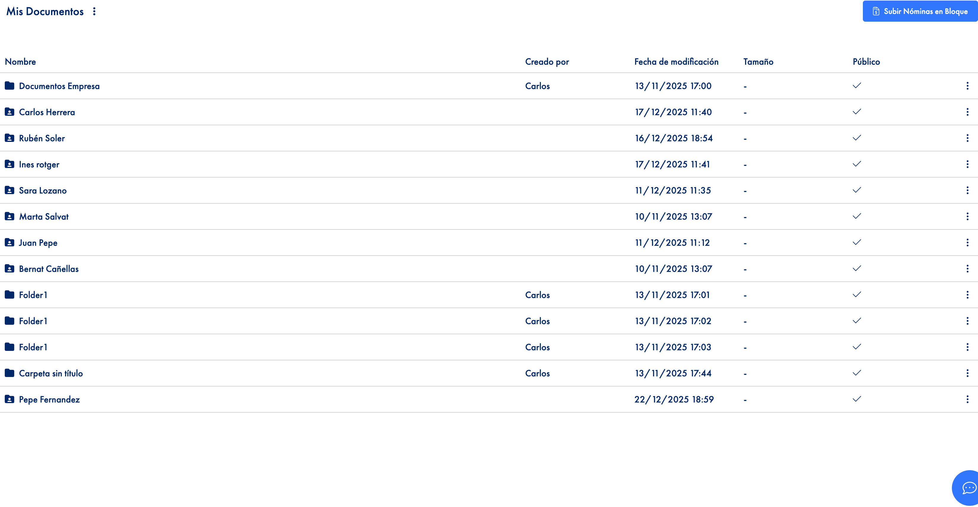Screen dimensions: 978x507
Task: Toggle public checkmark for Rubén Soler
Action: pyautogui.click(x=857, y=138)
